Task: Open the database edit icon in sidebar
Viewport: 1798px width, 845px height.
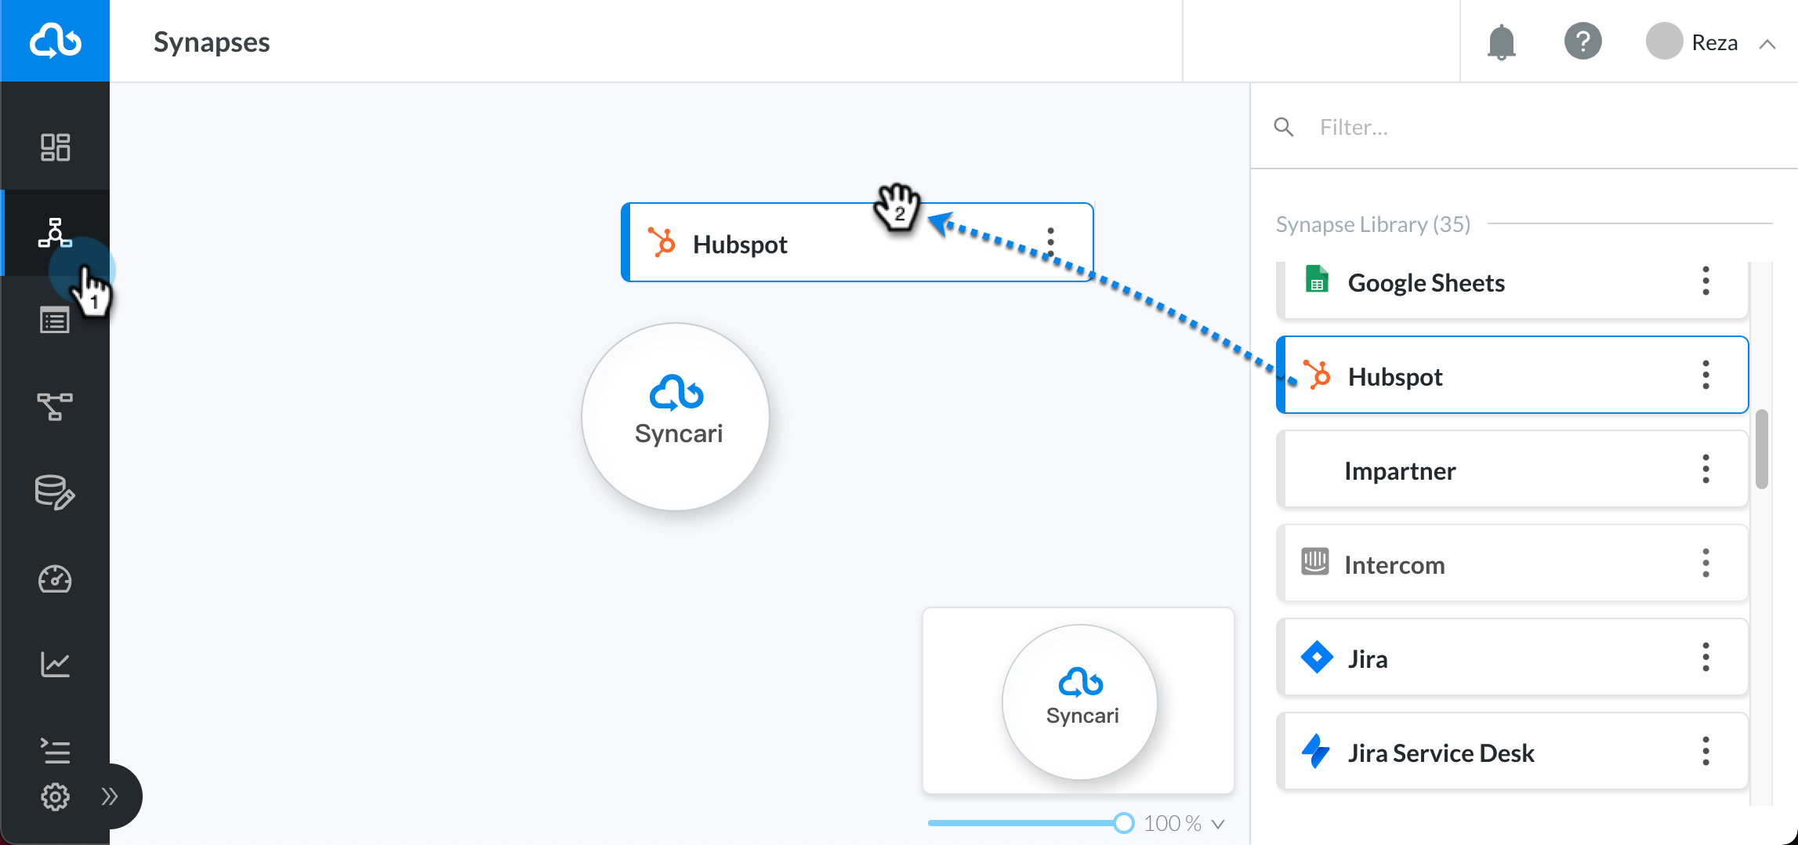Action: (x=55, y=492)
